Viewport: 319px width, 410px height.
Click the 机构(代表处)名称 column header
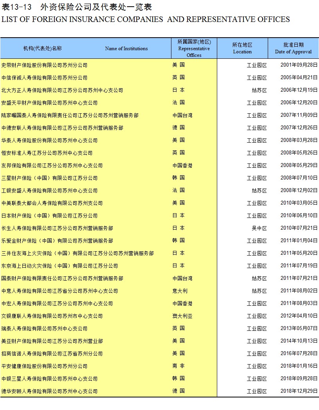(x=43, y=48)
